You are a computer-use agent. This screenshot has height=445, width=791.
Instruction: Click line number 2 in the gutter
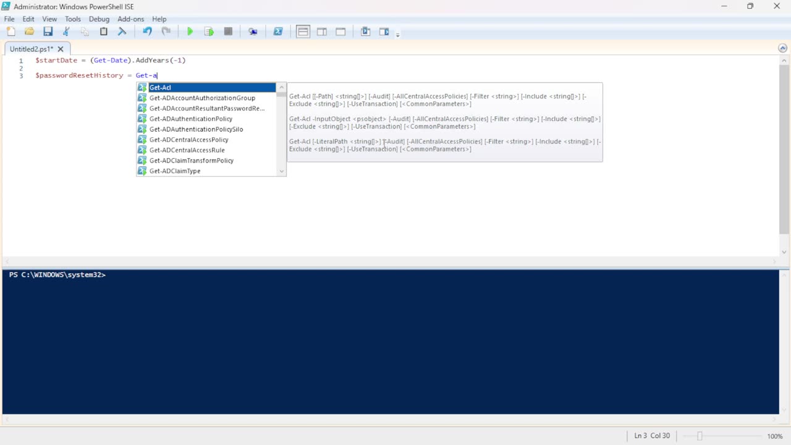(x=21, y=68)
